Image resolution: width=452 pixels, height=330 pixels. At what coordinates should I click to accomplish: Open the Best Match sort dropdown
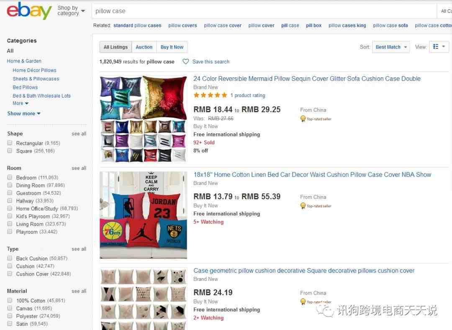(x=391, y=47)
